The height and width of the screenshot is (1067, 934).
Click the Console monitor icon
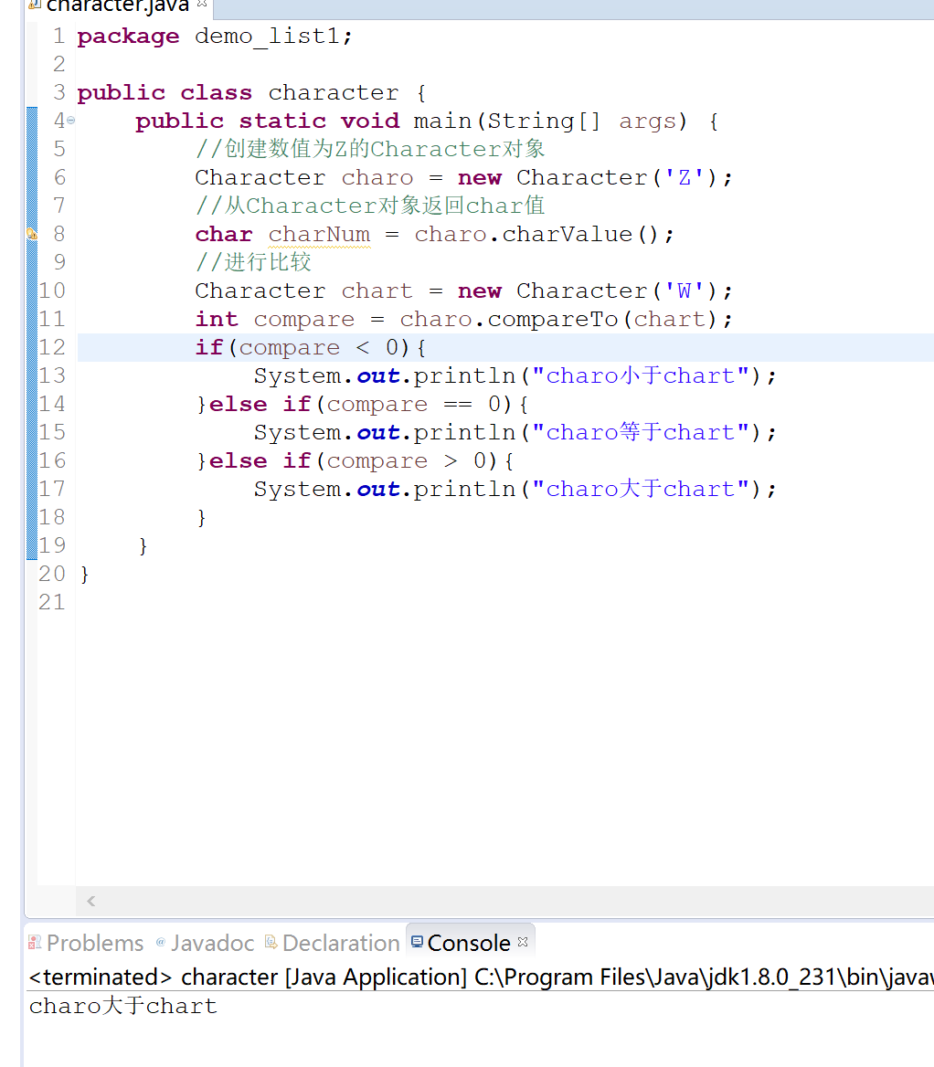click(418, 942)
